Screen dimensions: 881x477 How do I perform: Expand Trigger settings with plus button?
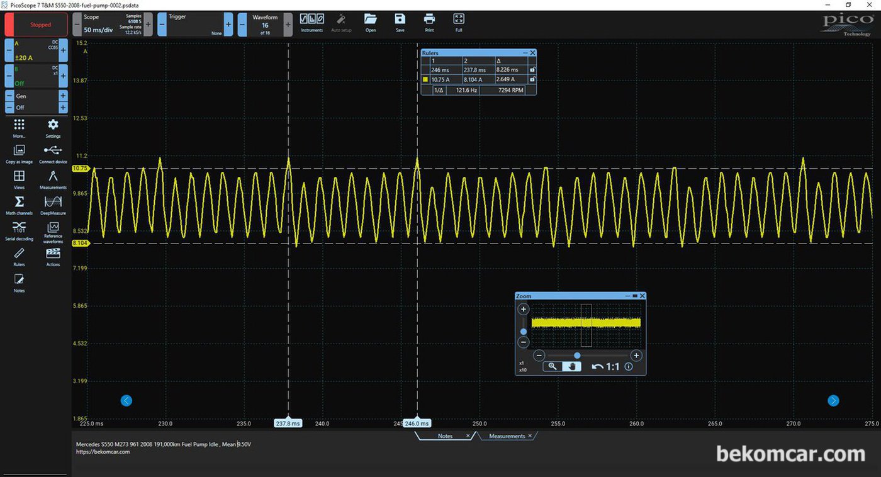point(228,25)
